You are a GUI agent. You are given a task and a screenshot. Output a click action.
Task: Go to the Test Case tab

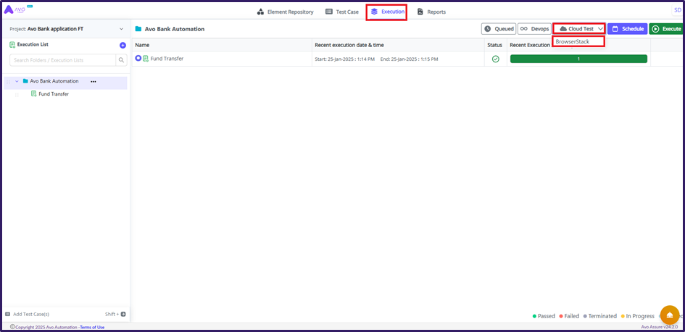click(x=342, y=12)
